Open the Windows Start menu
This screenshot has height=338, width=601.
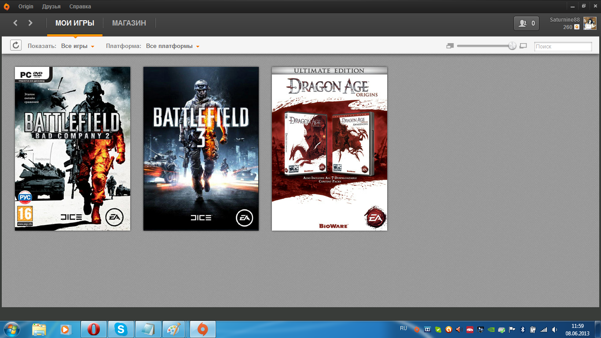pos(11,329)
